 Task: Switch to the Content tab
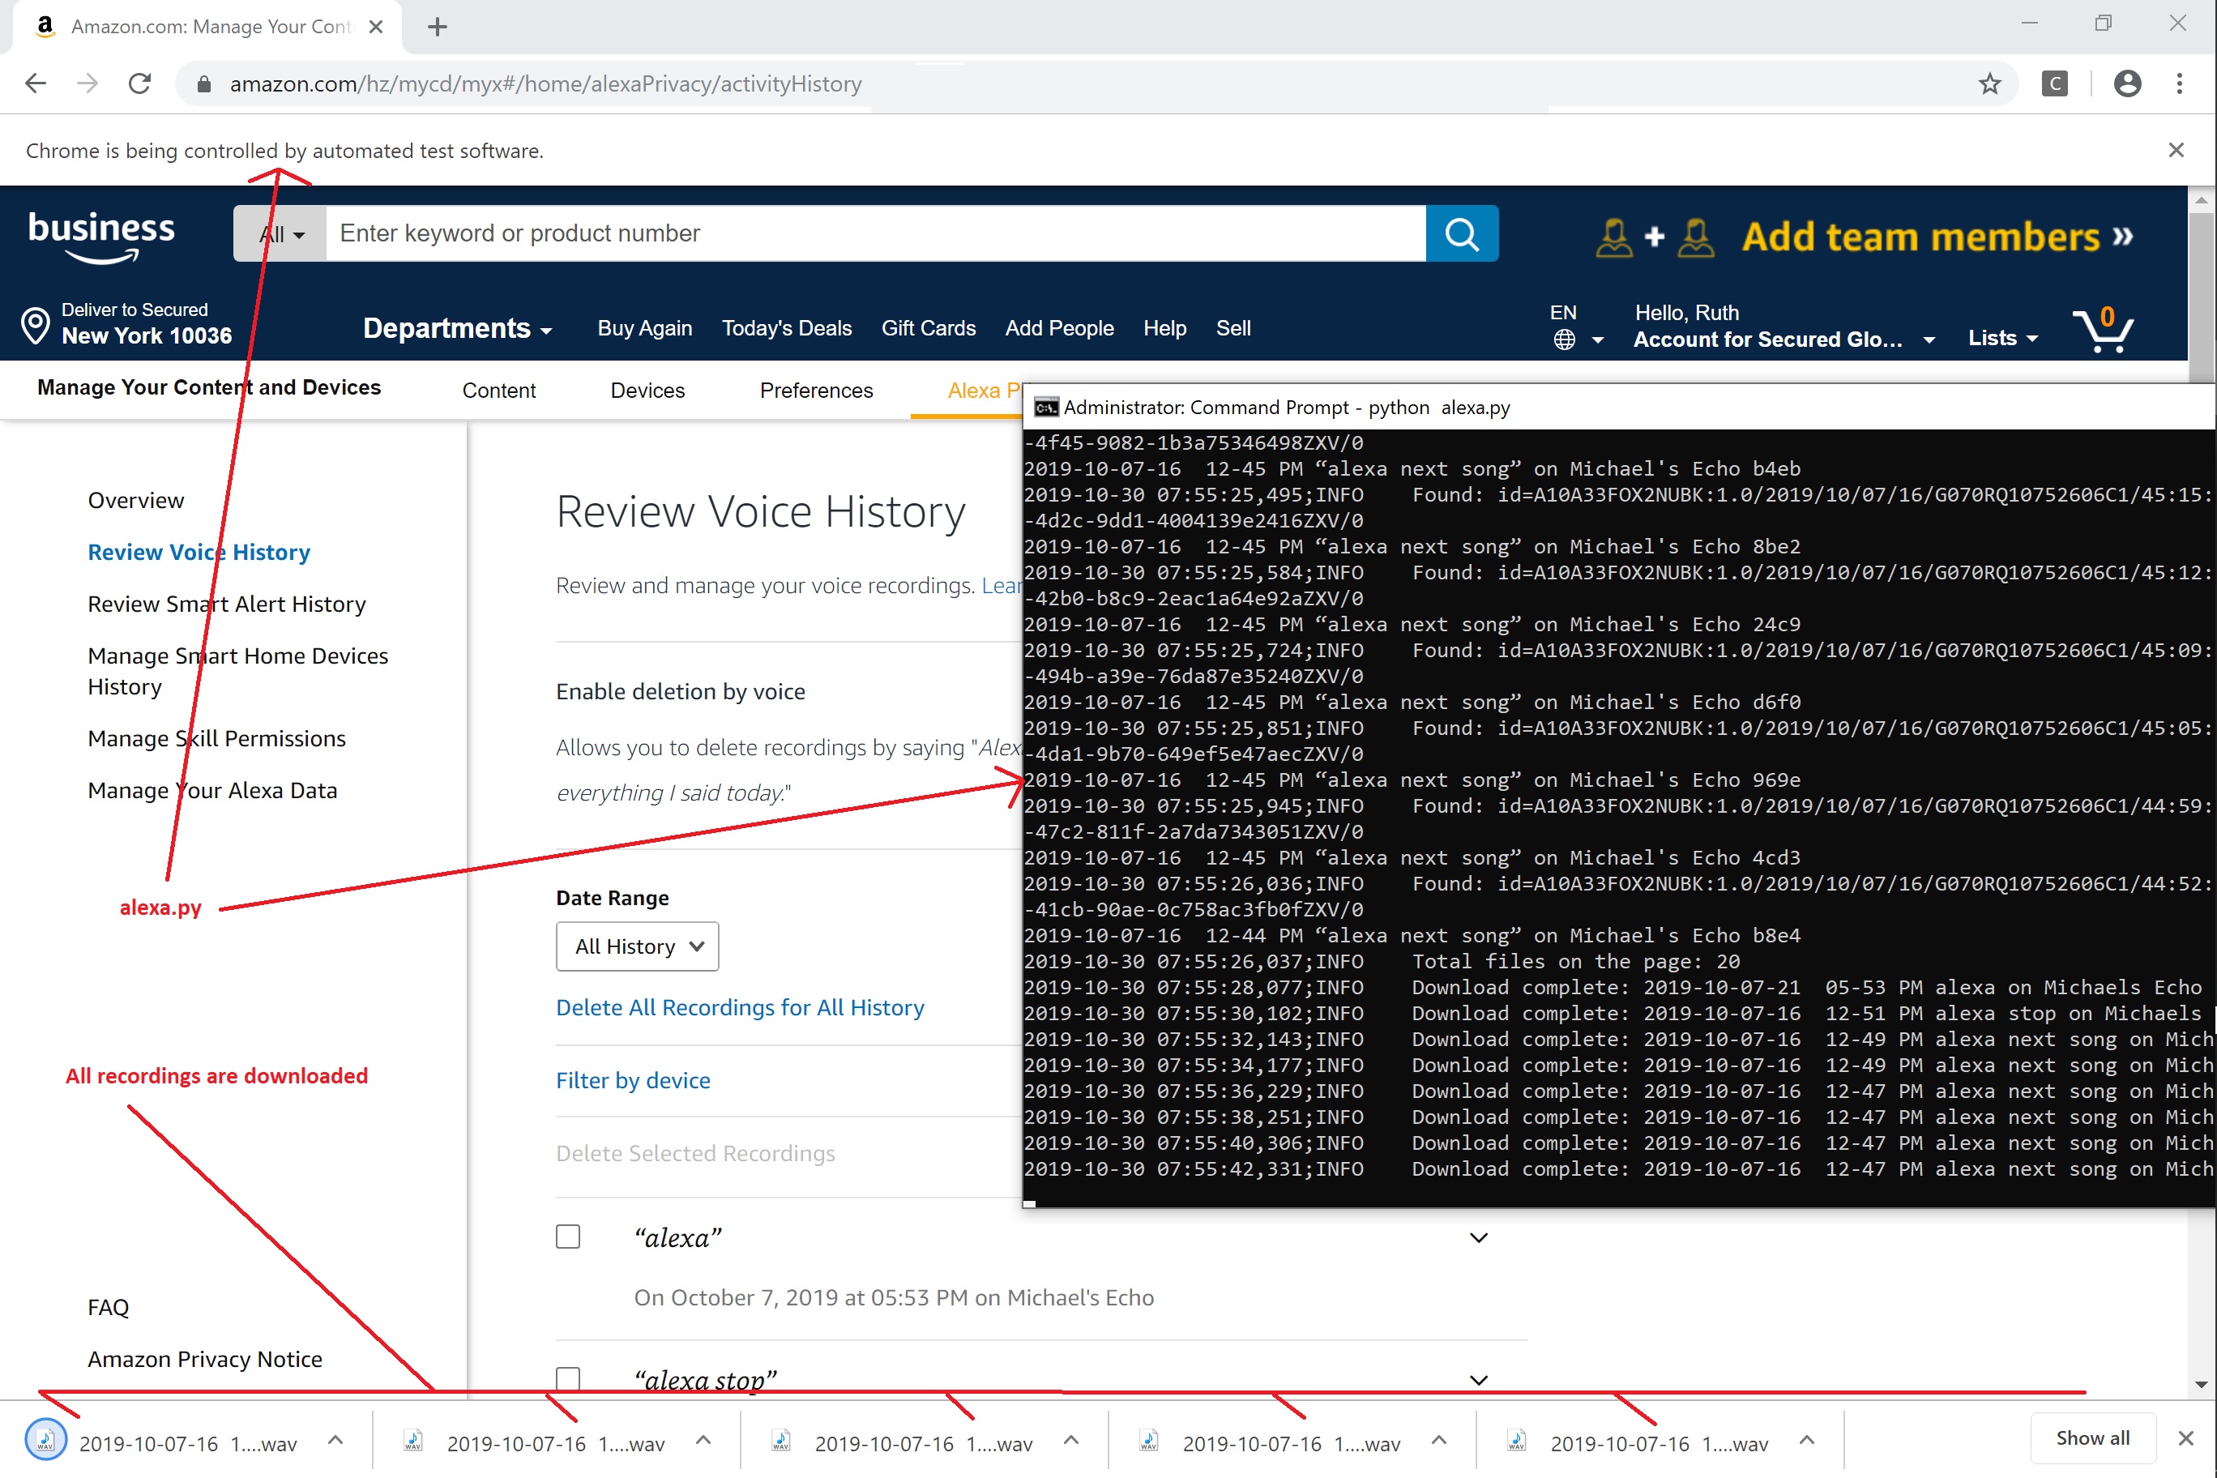(x=498, y=391)
